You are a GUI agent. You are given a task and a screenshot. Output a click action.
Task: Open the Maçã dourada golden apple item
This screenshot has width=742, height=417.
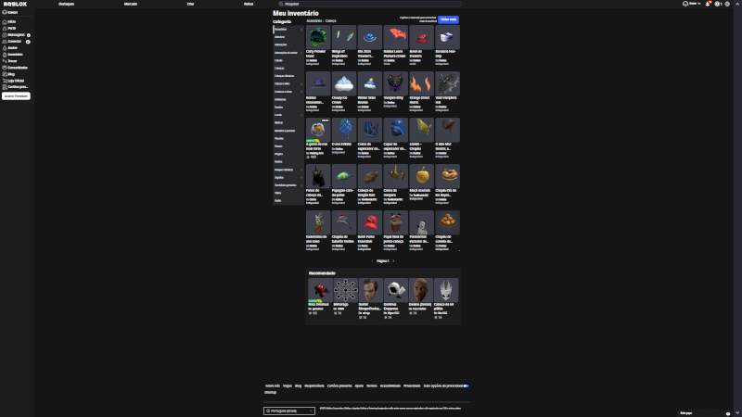(421, 177)
